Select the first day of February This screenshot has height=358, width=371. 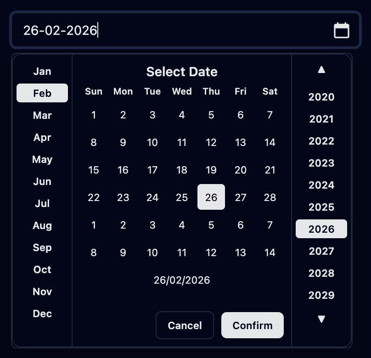pyautogui.click(x=94, y=115)
